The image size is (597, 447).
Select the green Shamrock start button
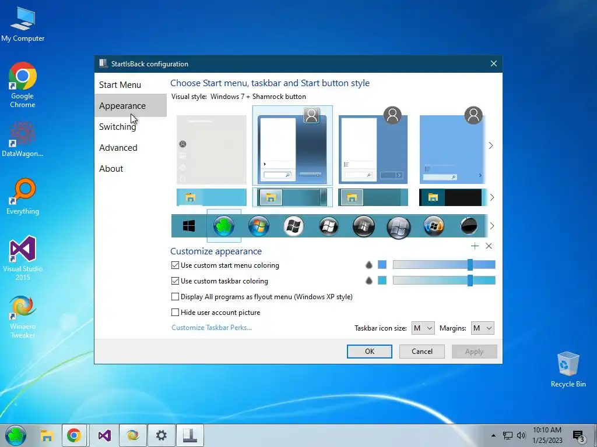(x=224, y=226)
